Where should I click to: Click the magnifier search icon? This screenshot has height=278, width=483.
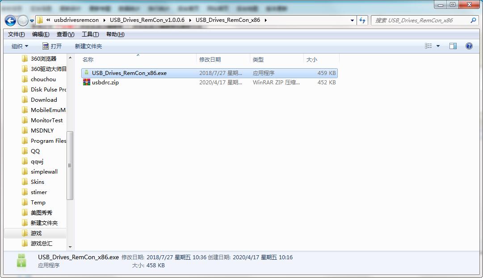pyautogui.click(x=473, y=20)
